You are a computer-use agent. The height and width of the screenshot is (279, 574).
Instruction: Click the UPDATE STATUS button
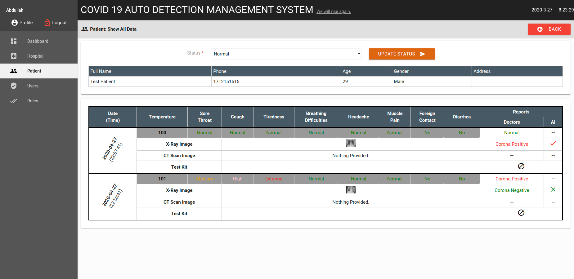coord(402,54)
